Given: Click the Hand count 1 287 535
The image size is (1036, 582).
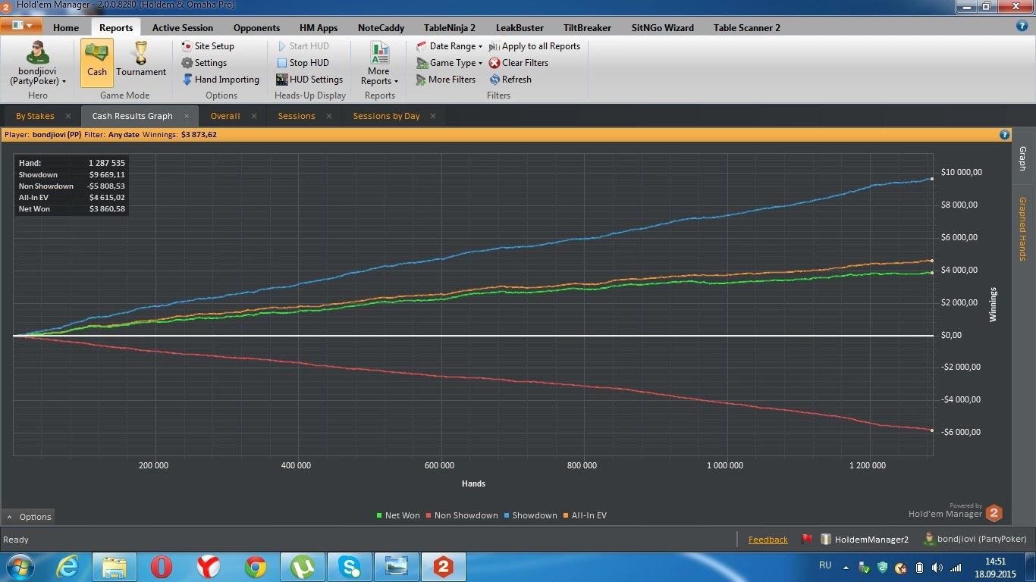Looking at the screenshot, I should click(107, 163).
